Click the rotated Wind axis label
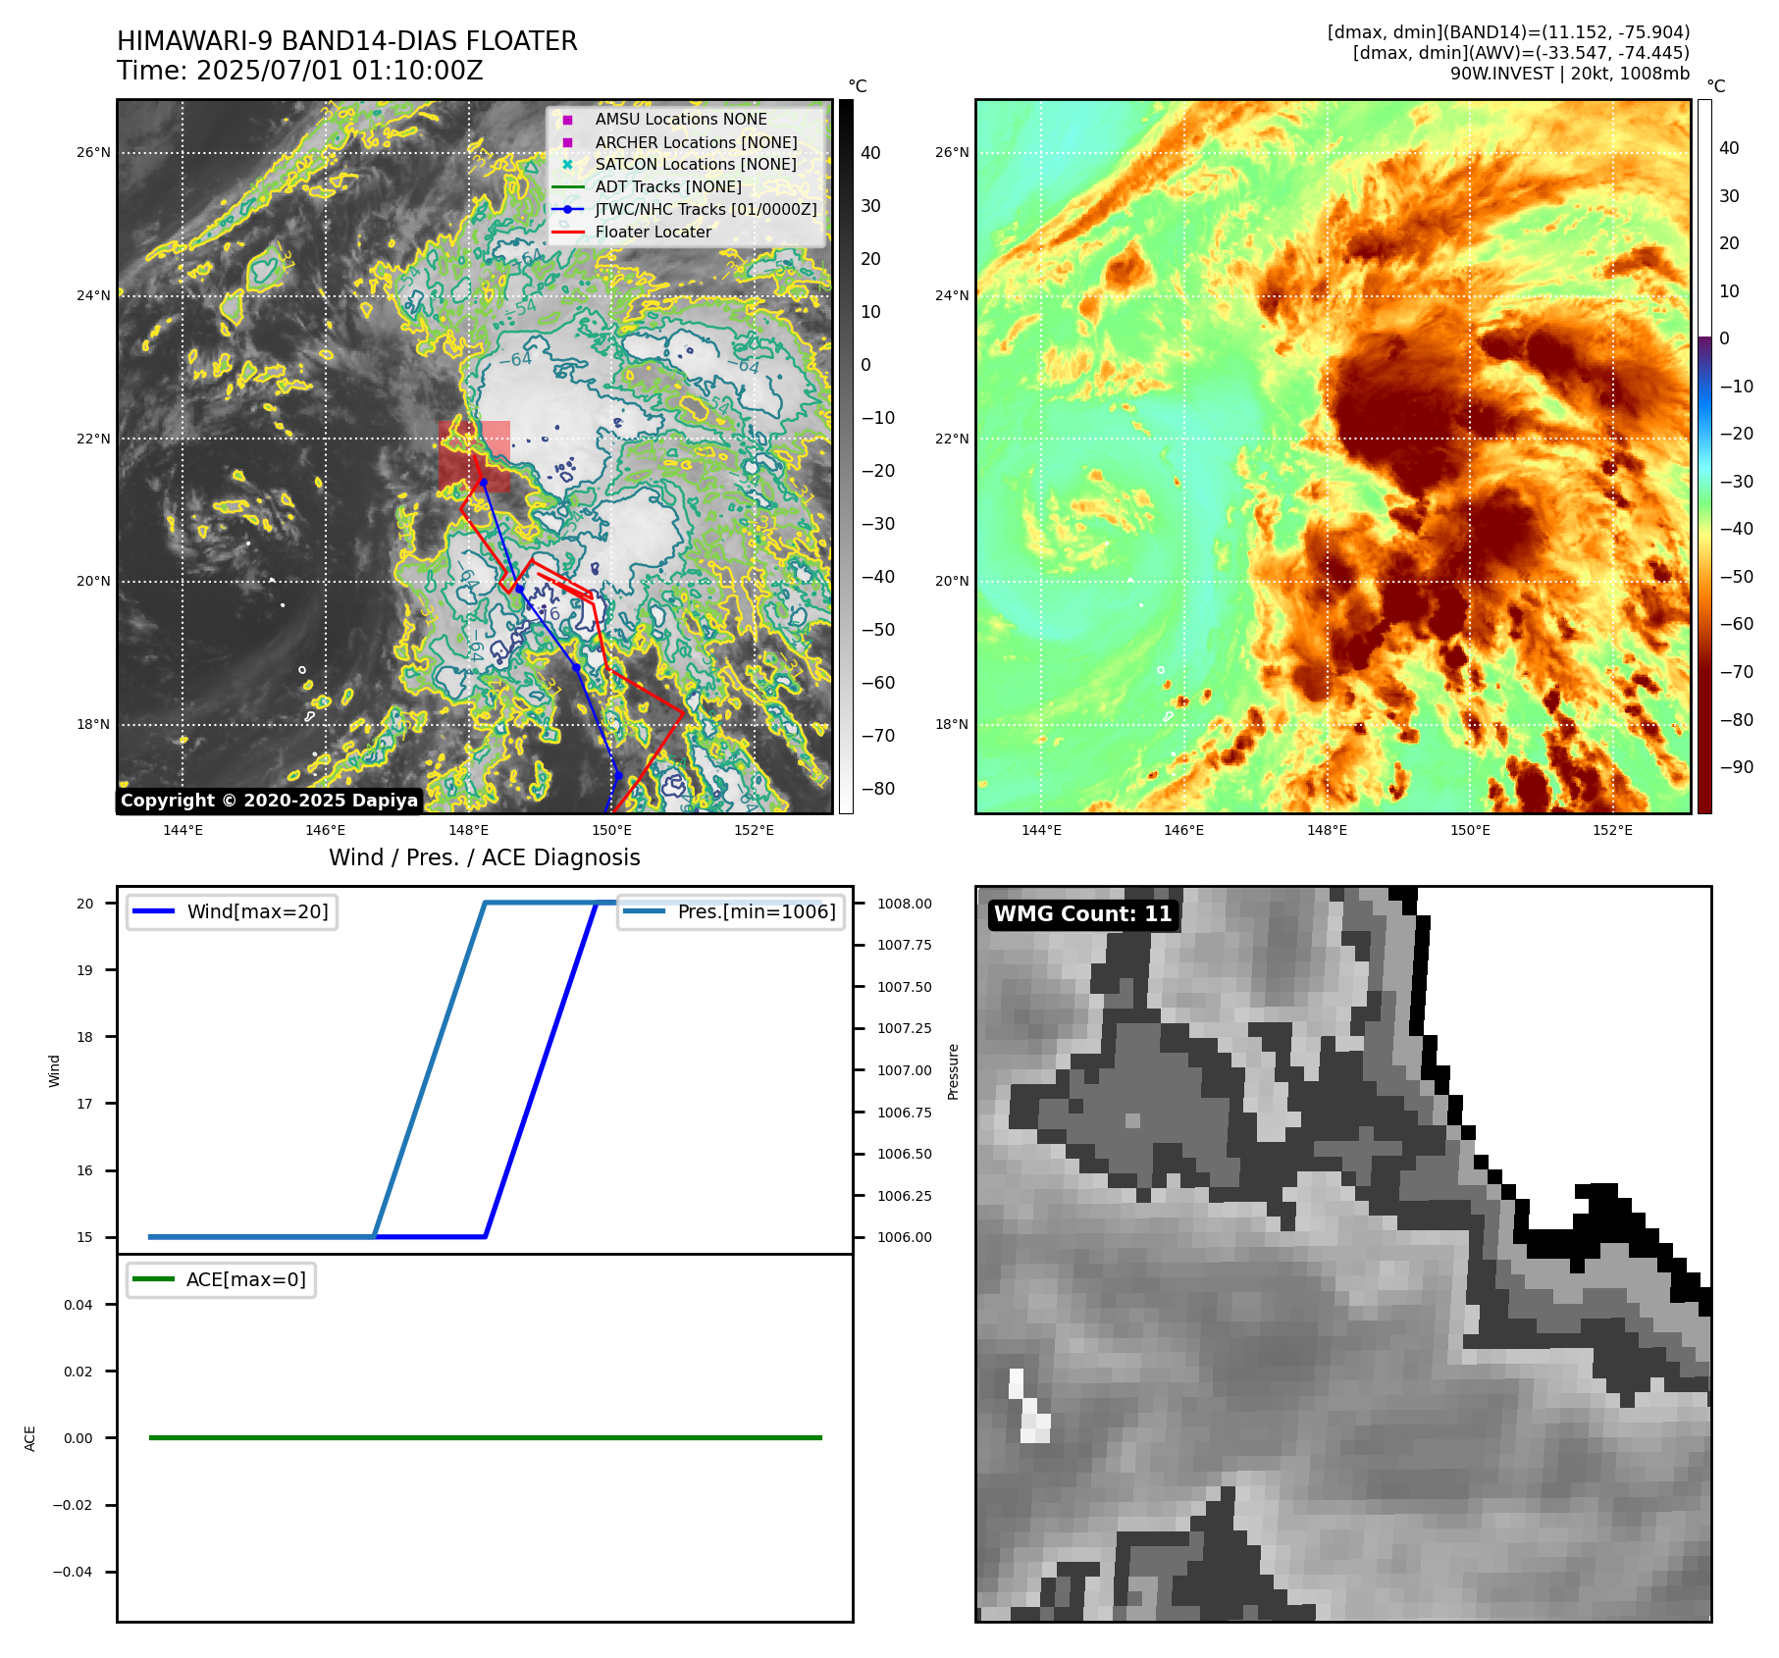1779x1658 pixels. tap(55, 1071)
